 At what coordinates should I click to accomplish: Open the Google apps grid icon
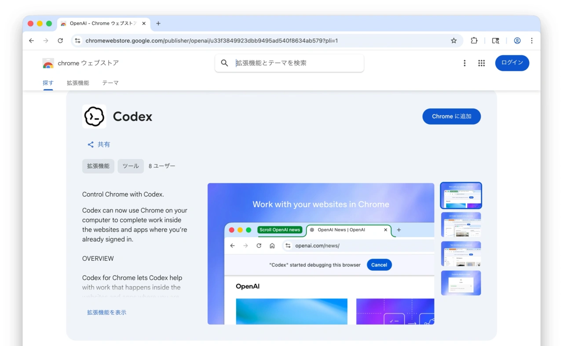point(482,63)
